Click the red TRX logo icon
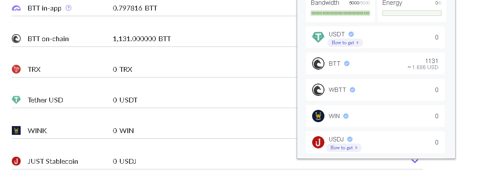482x190 pixels. tap(16, 69)
